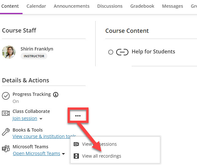Click the Join session link
This screenshot has width=197, height=166.
point(25,118)
